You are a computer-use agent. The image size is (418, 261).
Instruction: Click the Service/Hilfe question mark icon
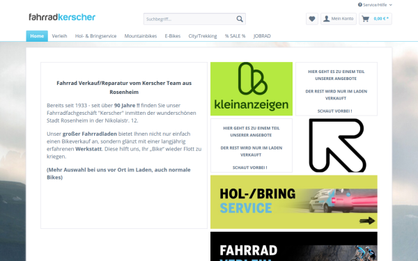click(x=360, y=5)
